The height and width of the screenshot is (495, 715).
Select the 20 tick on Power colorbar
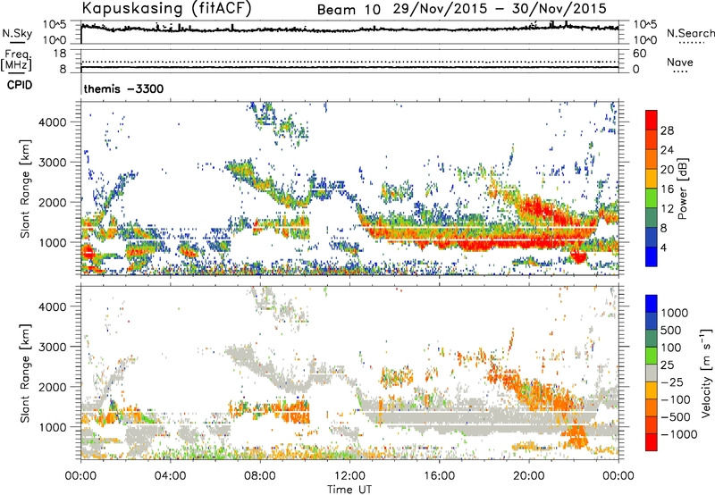[x=667, y=170]
